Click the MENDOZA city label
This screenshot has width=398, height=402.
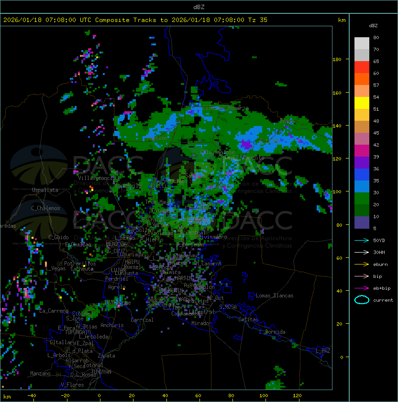coord(116,244)
